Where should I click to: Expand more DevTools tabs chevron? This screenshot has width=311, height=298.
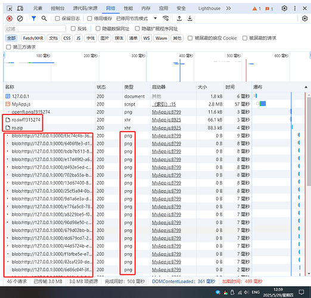(229, 8)
